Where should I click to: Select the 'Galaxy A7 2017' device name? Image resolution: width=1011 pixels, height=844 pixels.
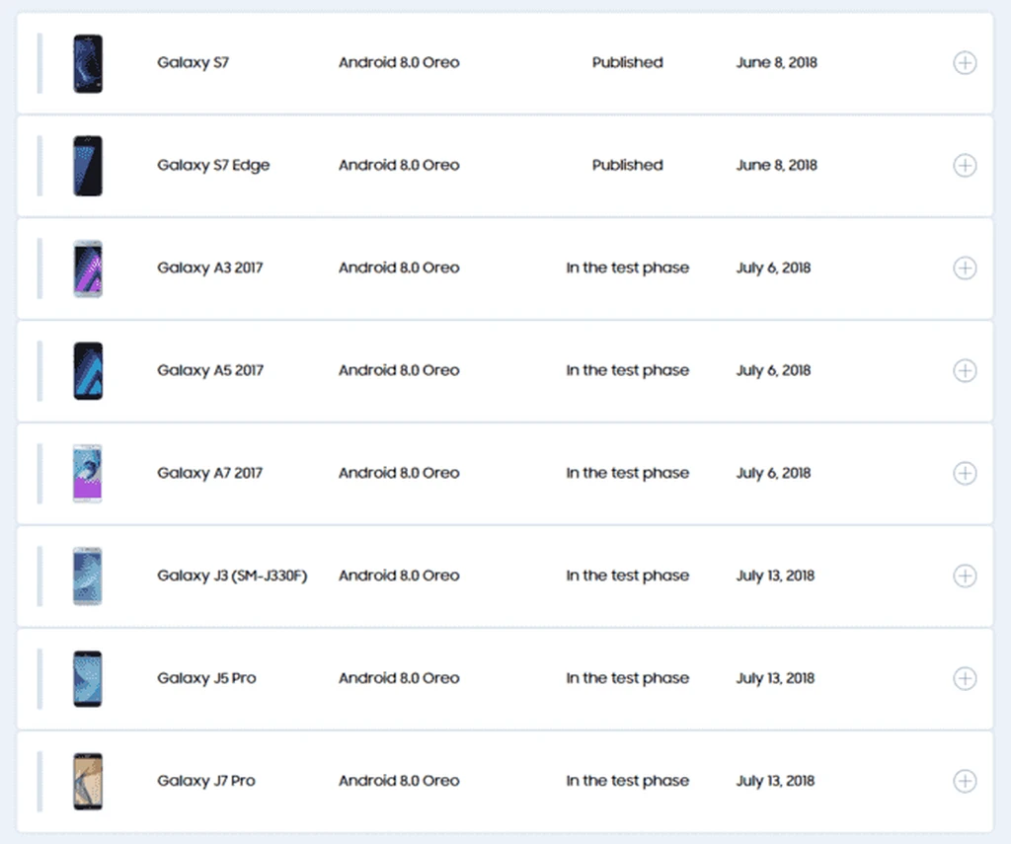[x=209, y=473]
